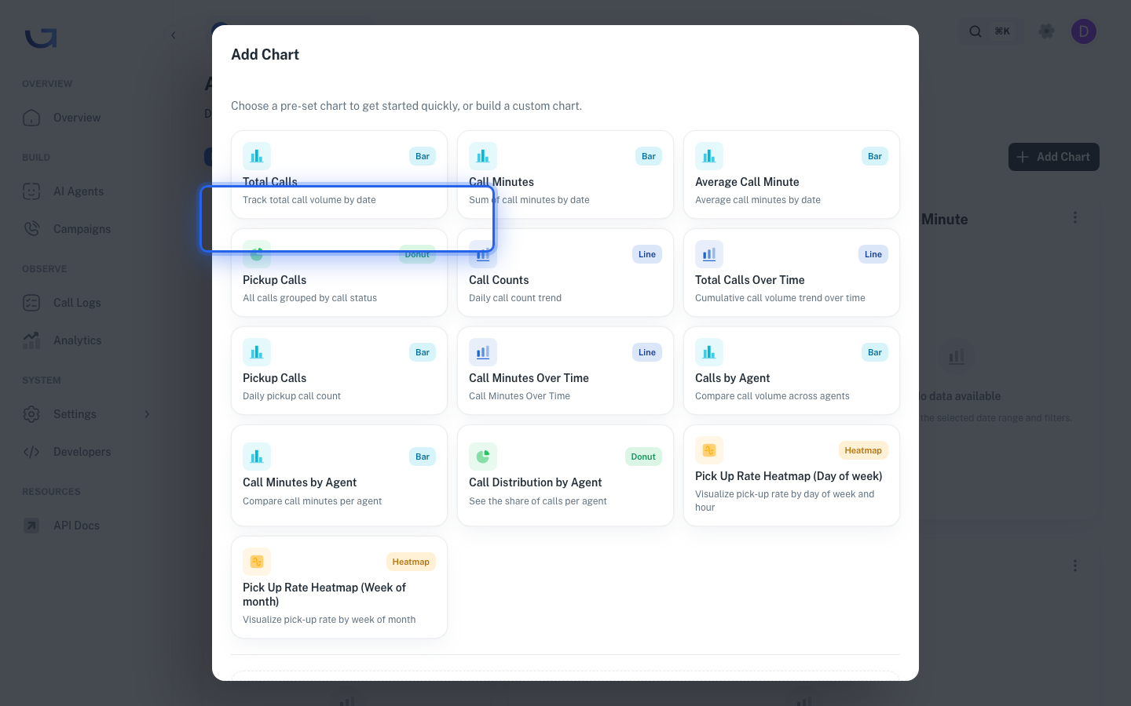Click the Call Logs list icon in sidebar
1131x706 pixels.
(31, 303)
